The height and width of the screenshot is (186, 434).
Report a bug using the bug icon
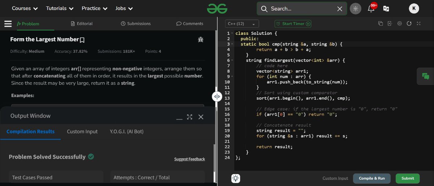click(201, 40)
